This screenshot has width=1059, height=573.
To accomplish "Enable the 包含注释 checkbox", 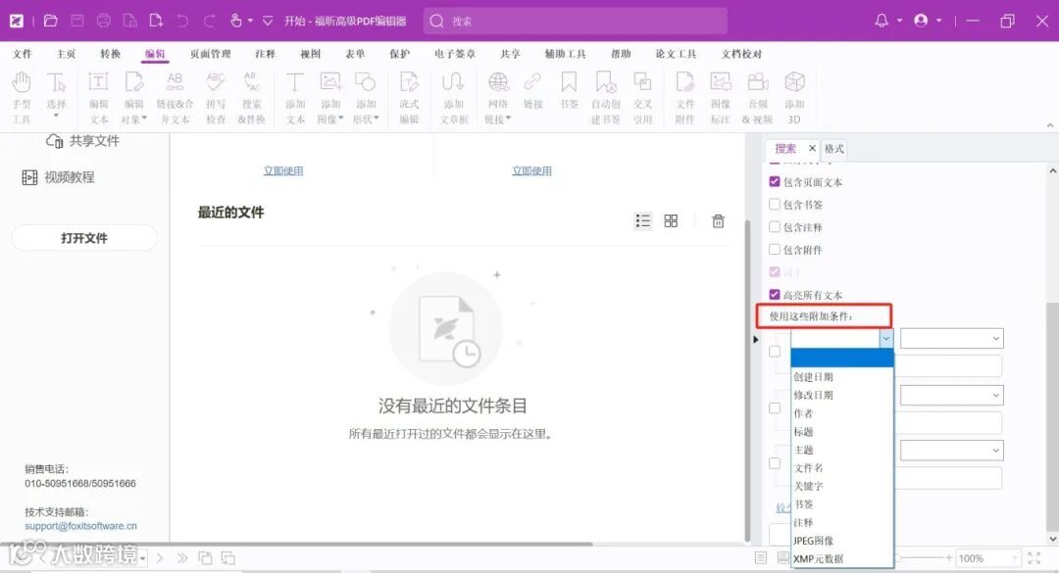I will pos(775,227).
